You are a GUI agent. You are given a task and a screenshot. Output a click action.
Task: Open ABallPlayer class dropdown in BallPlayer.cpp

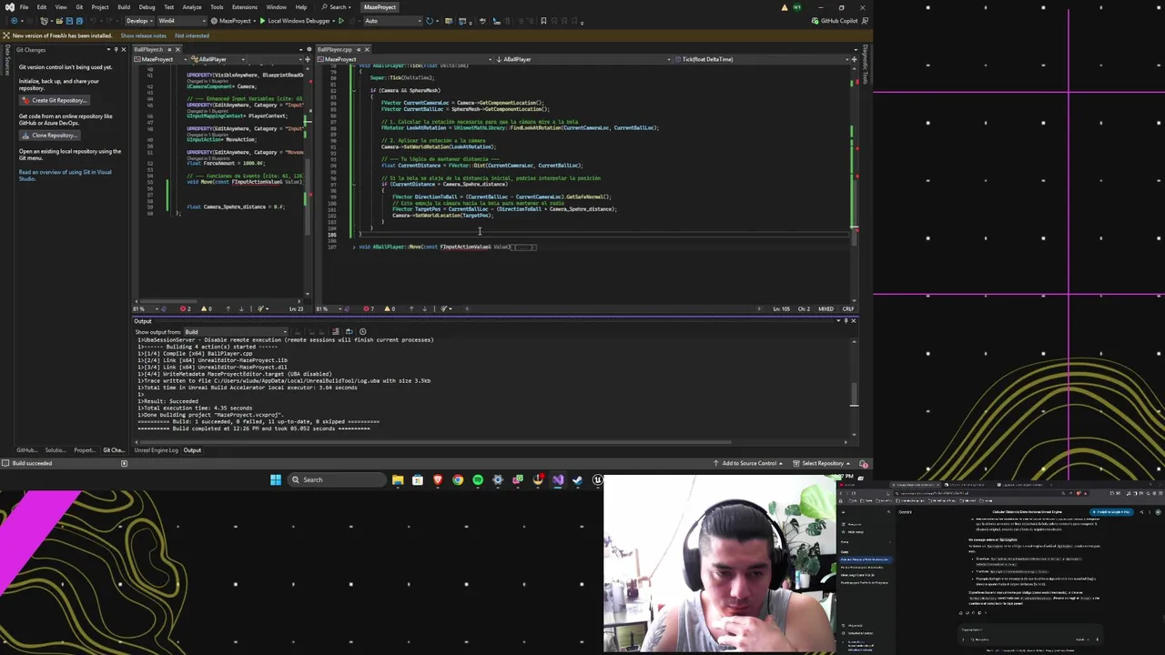coord(582,59)
